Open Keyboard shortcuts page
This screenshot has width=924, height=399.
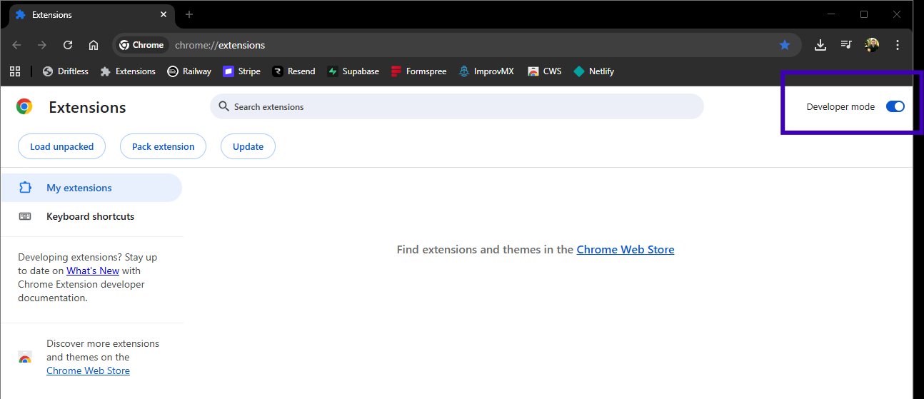pos(90,216)
